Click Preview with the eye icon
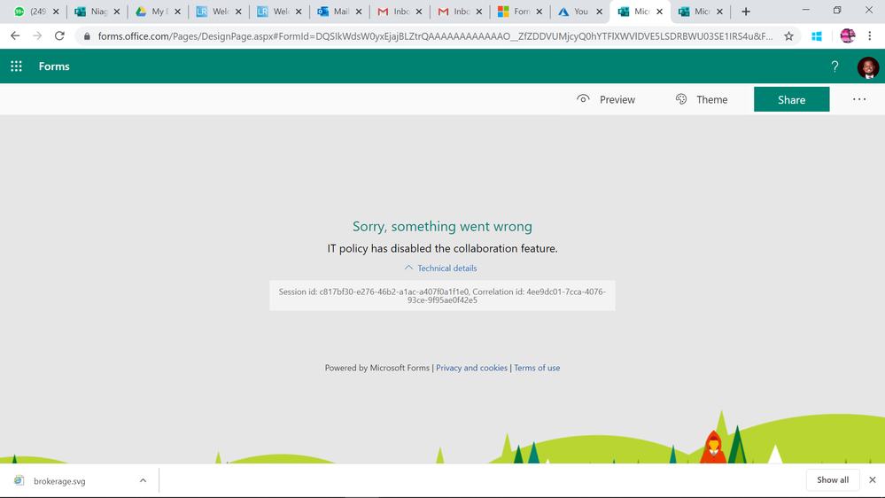The height and width of the screenshot is (498, 885). click(x=606, y=99)
